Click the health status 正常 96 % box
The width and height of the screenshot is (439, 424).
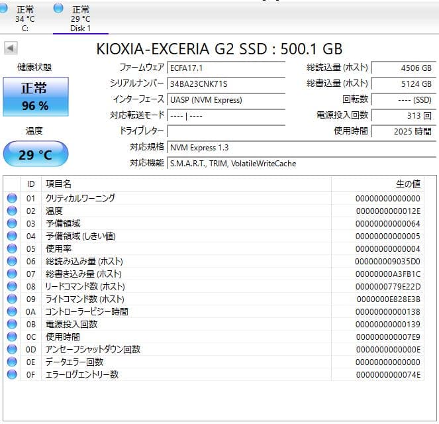click(36, 97)
